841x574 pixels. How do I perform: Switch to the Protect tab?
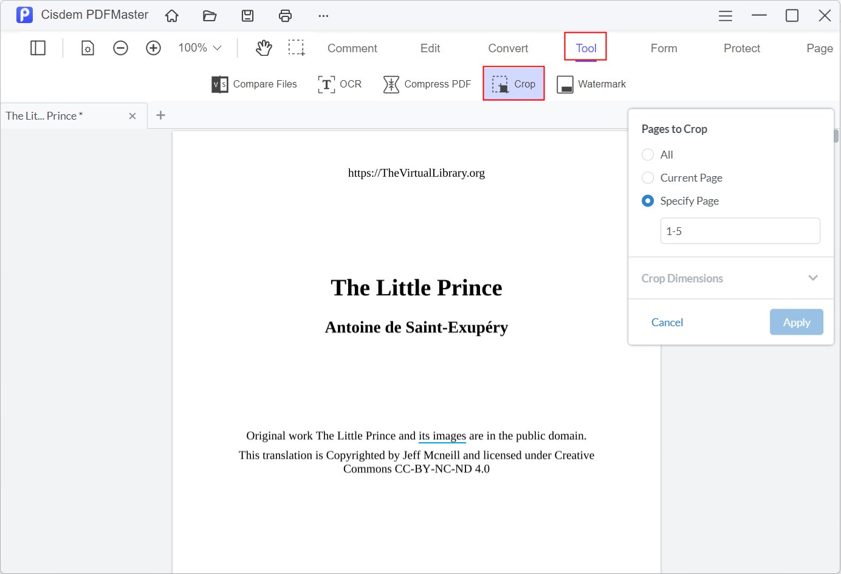(x=741, y=48)
